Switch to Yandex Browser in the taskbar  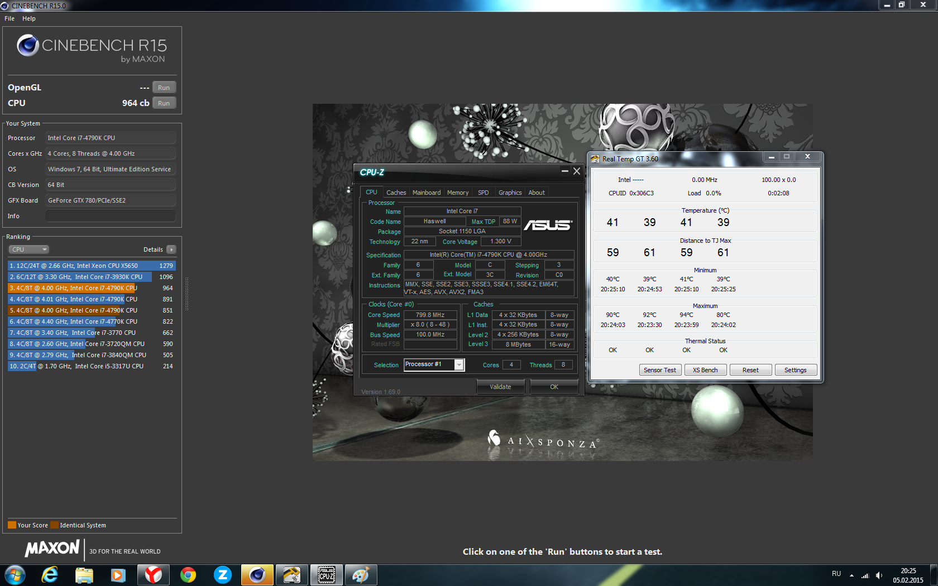point(154,575)
